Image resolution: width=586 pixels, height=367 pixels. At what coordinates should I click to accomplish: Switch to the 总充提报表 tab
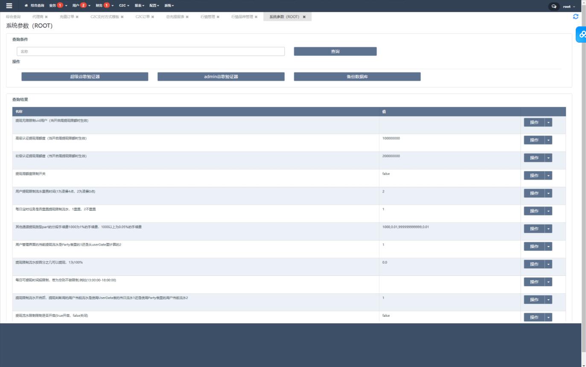pos(175,17)
